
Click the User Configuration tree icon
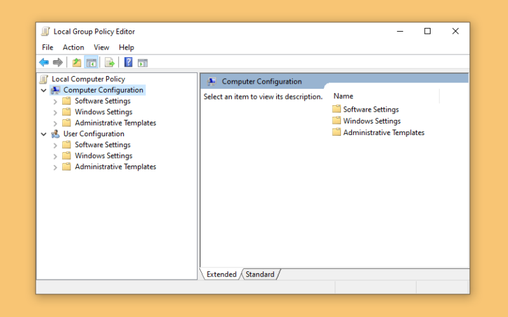coord(55,134)
